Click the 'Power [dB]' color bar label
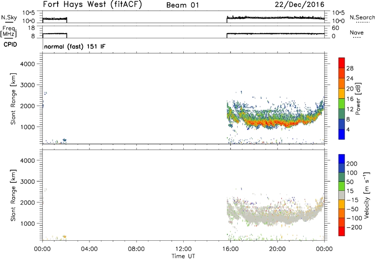This screenshot has height=259, width=375. coord(358,99)
